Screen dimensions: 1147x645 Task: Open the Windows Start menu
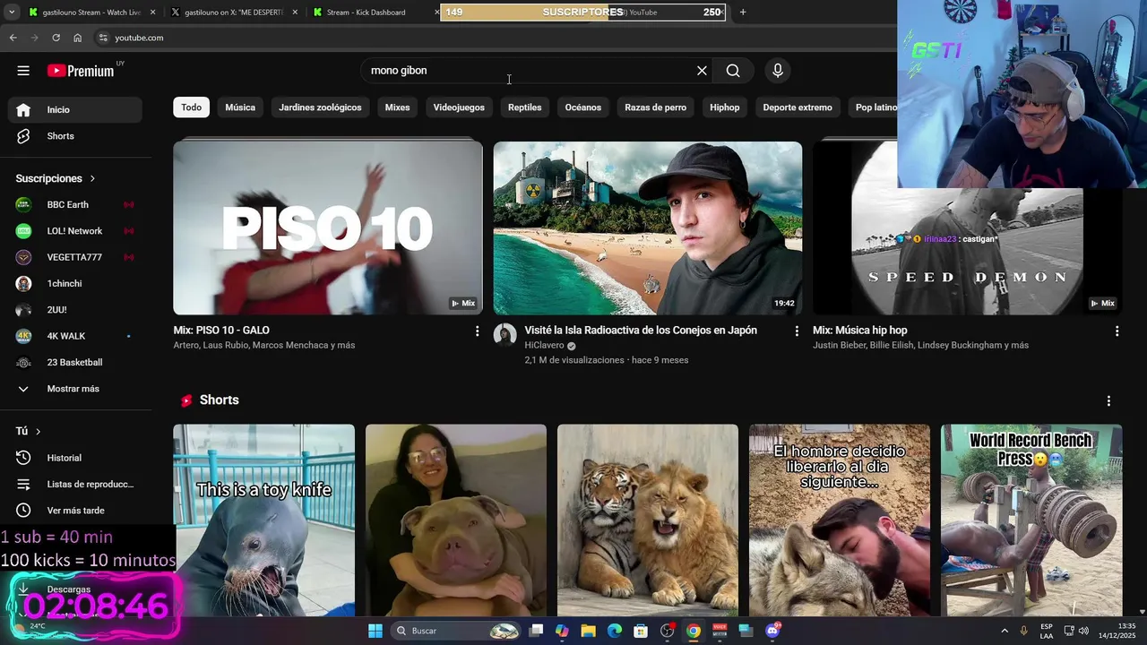(x=375, y=631)
